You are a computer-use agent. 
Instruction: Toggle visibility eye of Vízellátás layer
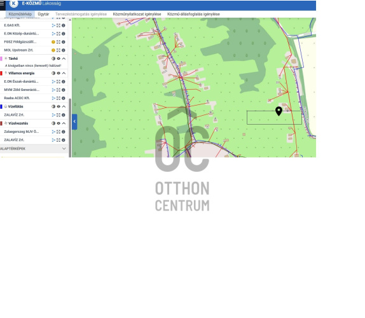pos(59,107)
